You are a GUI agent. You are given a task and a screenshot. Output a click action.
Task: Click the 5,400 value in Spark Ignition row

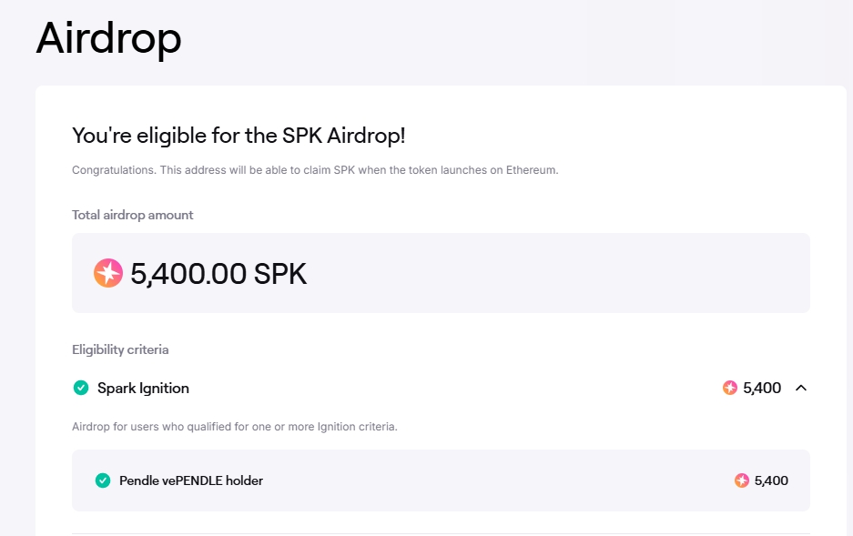click(x=762, y=388)
